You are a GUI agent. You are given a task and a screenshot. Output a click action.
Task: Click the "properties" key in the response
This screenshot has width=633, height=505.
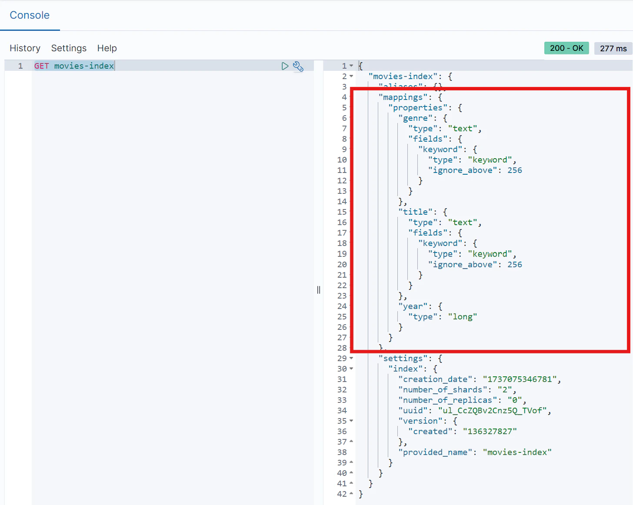pos(418,108)
